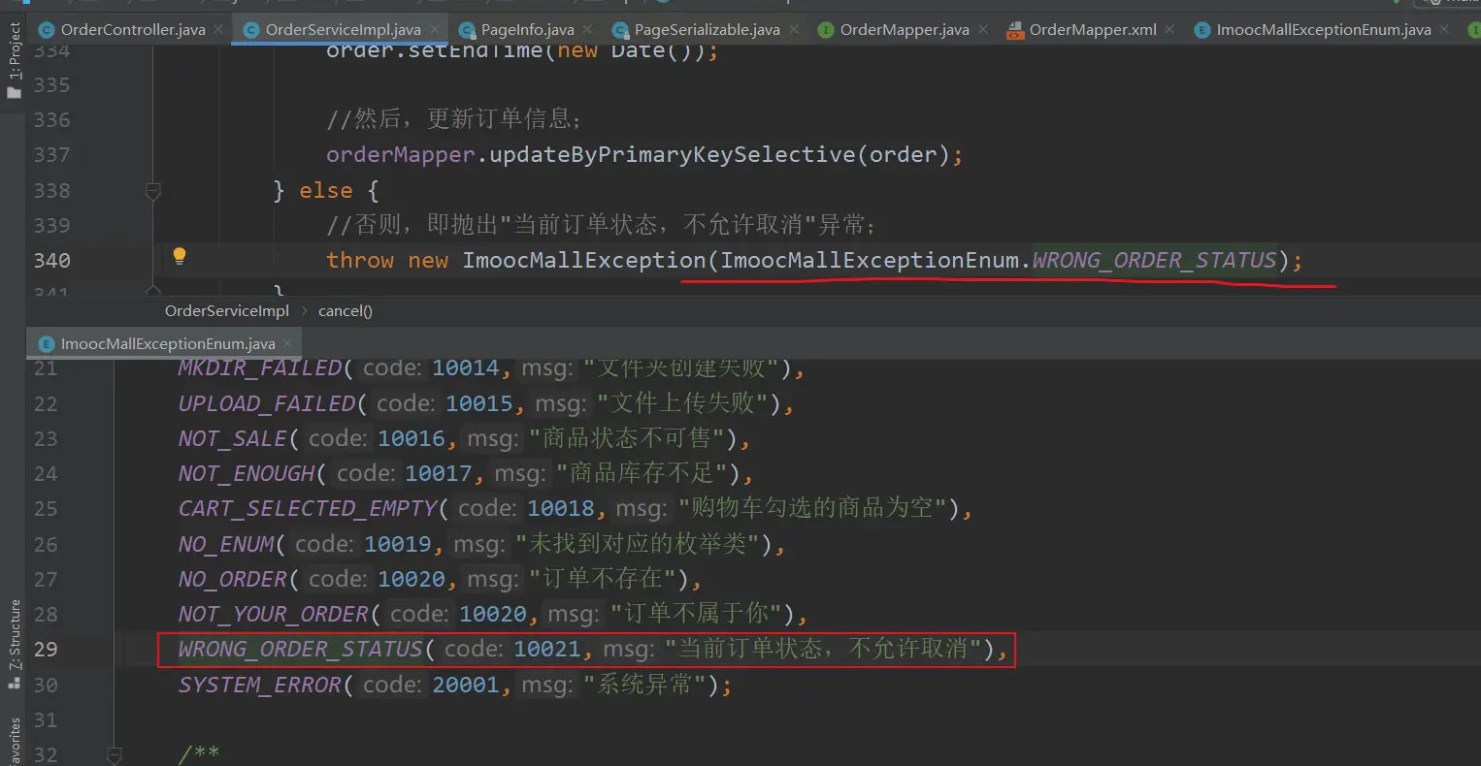The image size is (1481, 766).
Task: Click the cancel() breadcrumb item
Action: 345,311
